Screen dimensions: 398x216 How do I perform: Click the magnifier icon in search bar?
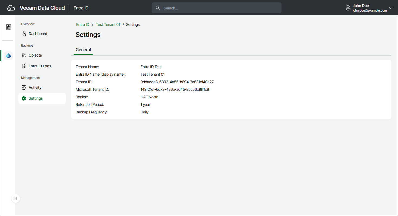158,8
